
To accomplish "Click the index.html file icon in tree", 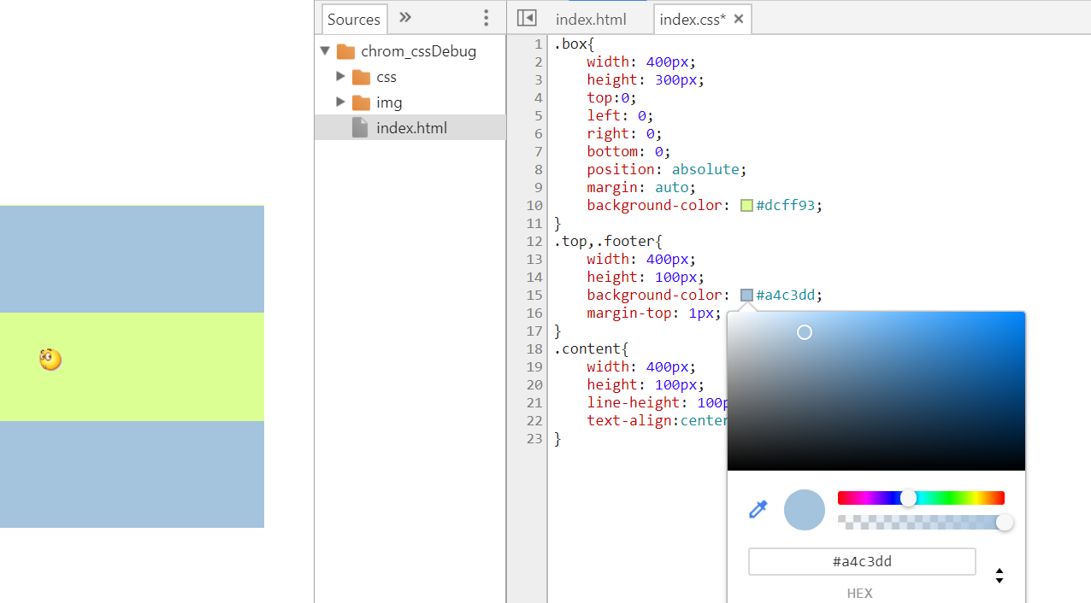I will pyautogui.click(x=361, y=127).
